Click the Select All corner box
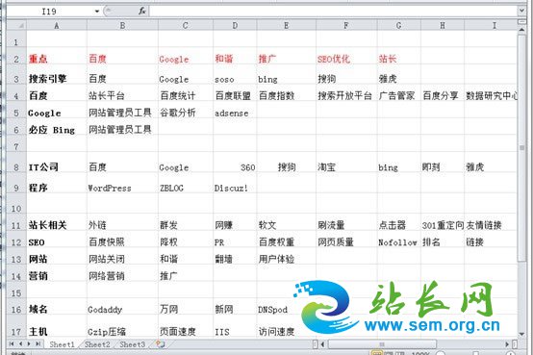The image size is (533, 355). [x=16, y=26]
